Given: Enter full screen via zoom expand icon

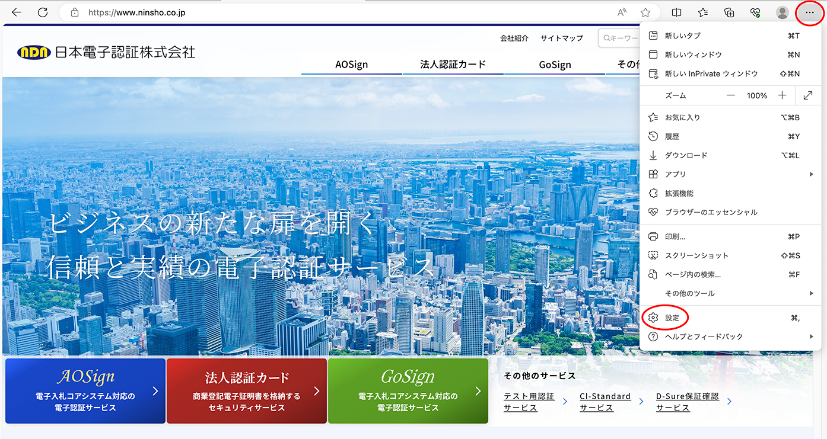Looking at the screenshot, I should [x=808, y=95].
